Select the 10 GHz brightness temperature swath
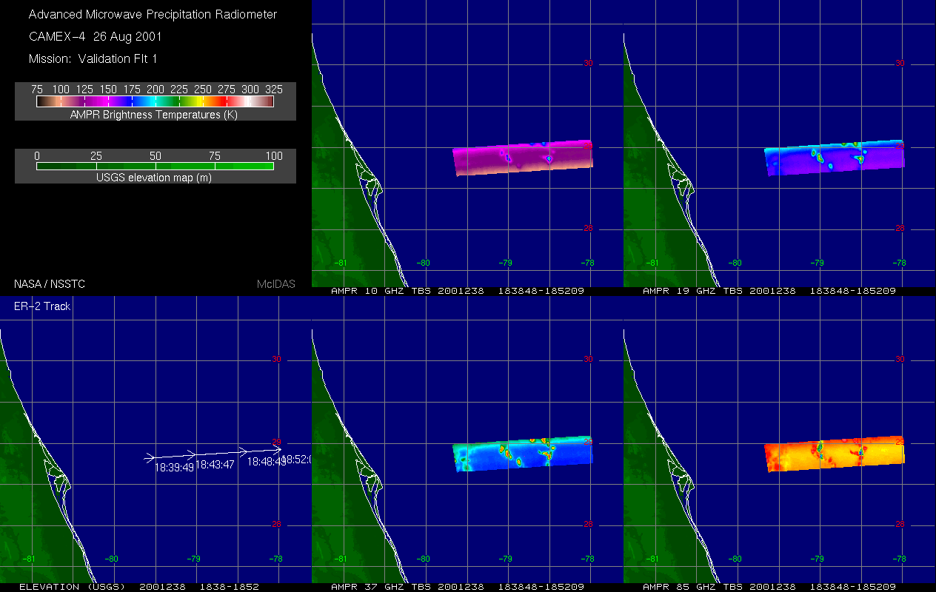This screenshot has width=936, height=592. [x=523, y=158]
